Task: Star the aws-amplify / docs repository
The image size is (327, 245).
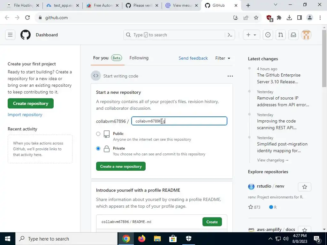Action: (304, 230)
